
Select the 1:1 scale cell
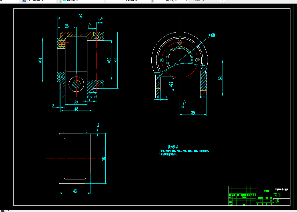(271, 201)
